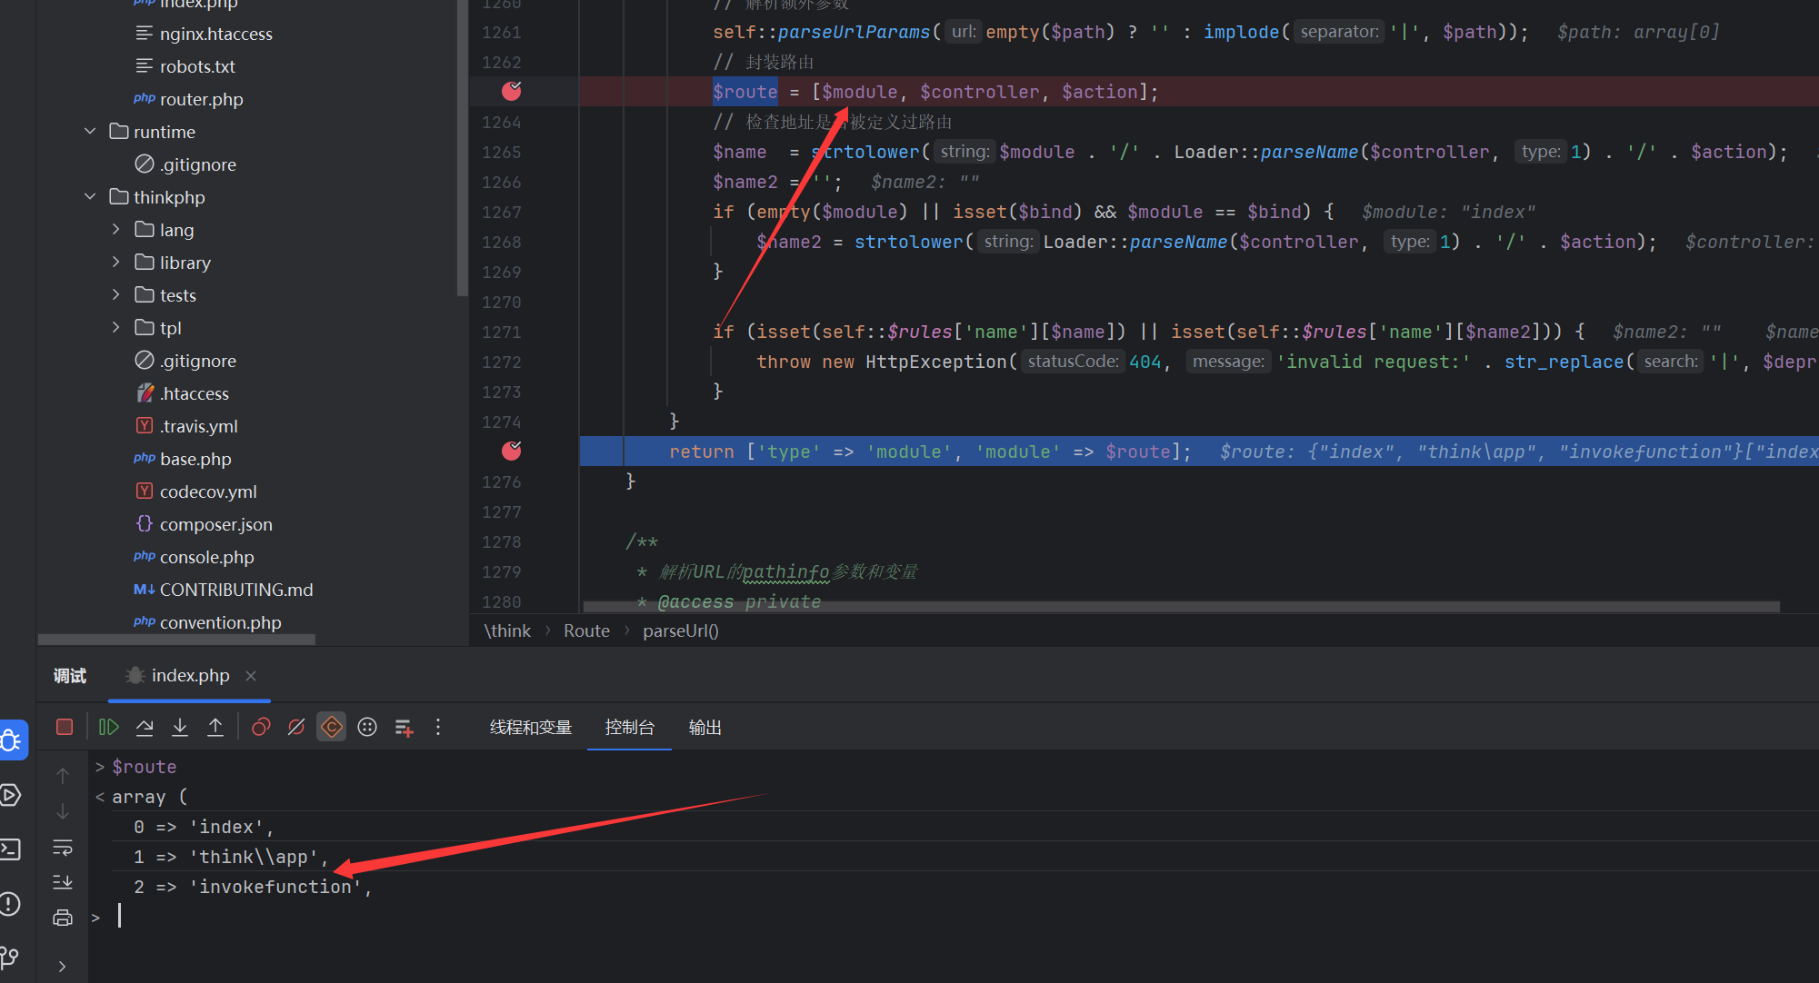Click Step Into arrow icon

tap(180, 727)
